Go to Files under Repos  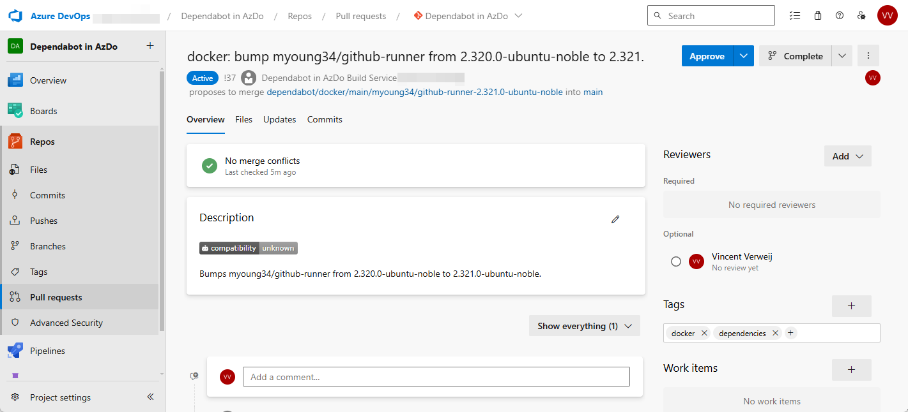80,170
